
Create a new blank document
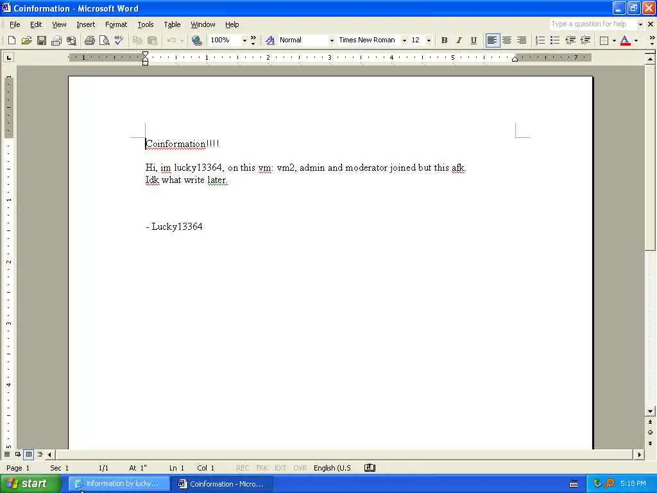12,40
